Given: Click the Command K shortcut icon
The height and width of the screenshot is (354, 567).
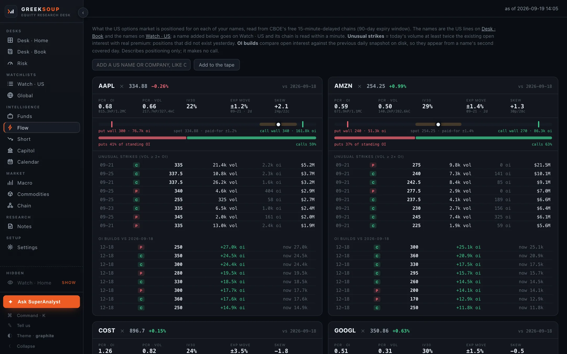Looking at the screenshot, I should pyautogui.click(x=10, y=315).
